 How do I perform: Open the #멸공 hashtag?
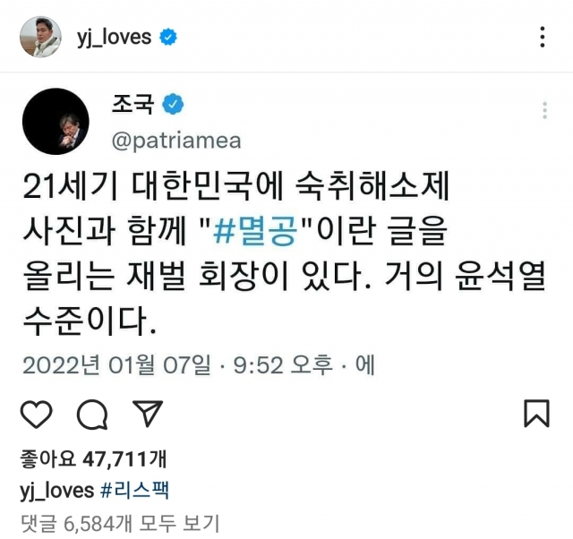point(255,231)
